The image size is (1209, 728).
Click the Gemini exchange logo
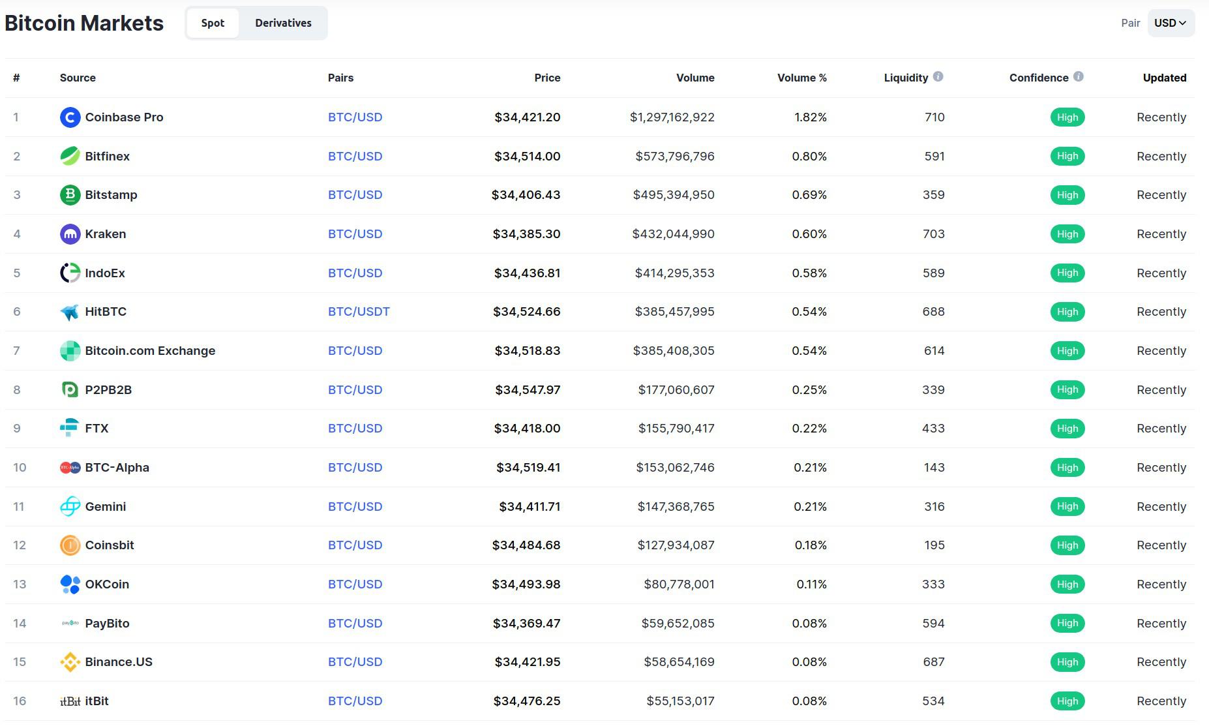(x=70, y=506)
